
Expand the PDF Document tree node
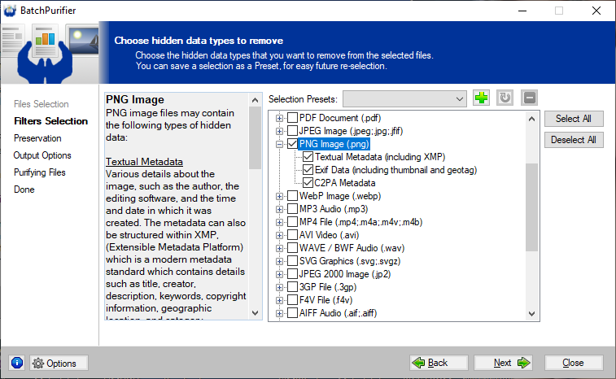tap(279, 118)
